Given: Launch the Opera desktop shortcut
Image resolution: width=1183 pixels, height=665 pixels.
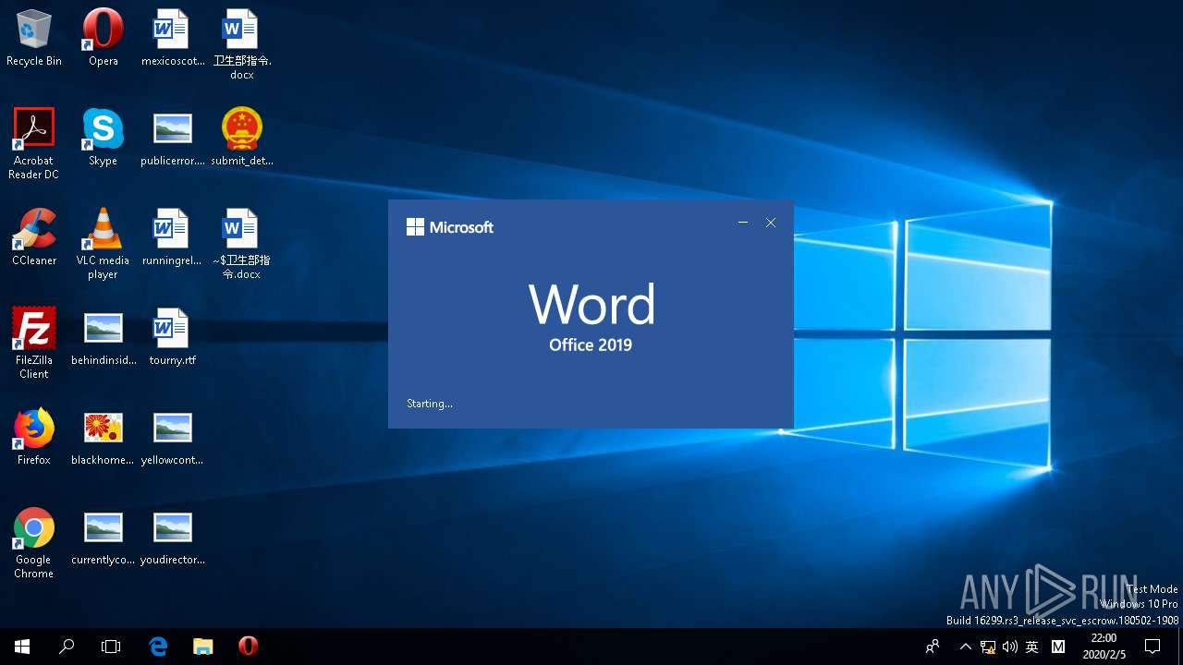Looking at the screenshot, I should tap(103, 38).
